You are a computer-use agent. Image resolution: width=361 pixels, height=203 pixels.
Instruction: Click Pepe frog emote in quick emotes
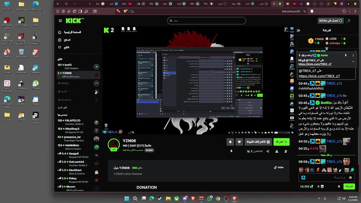[312, 170]
